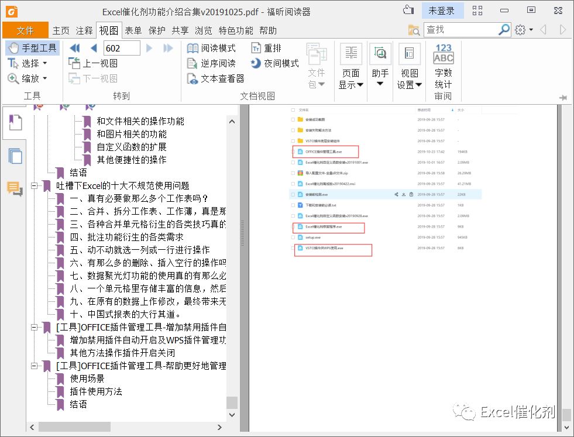
Task: Go to the next page
Action: tap(149, 48)
